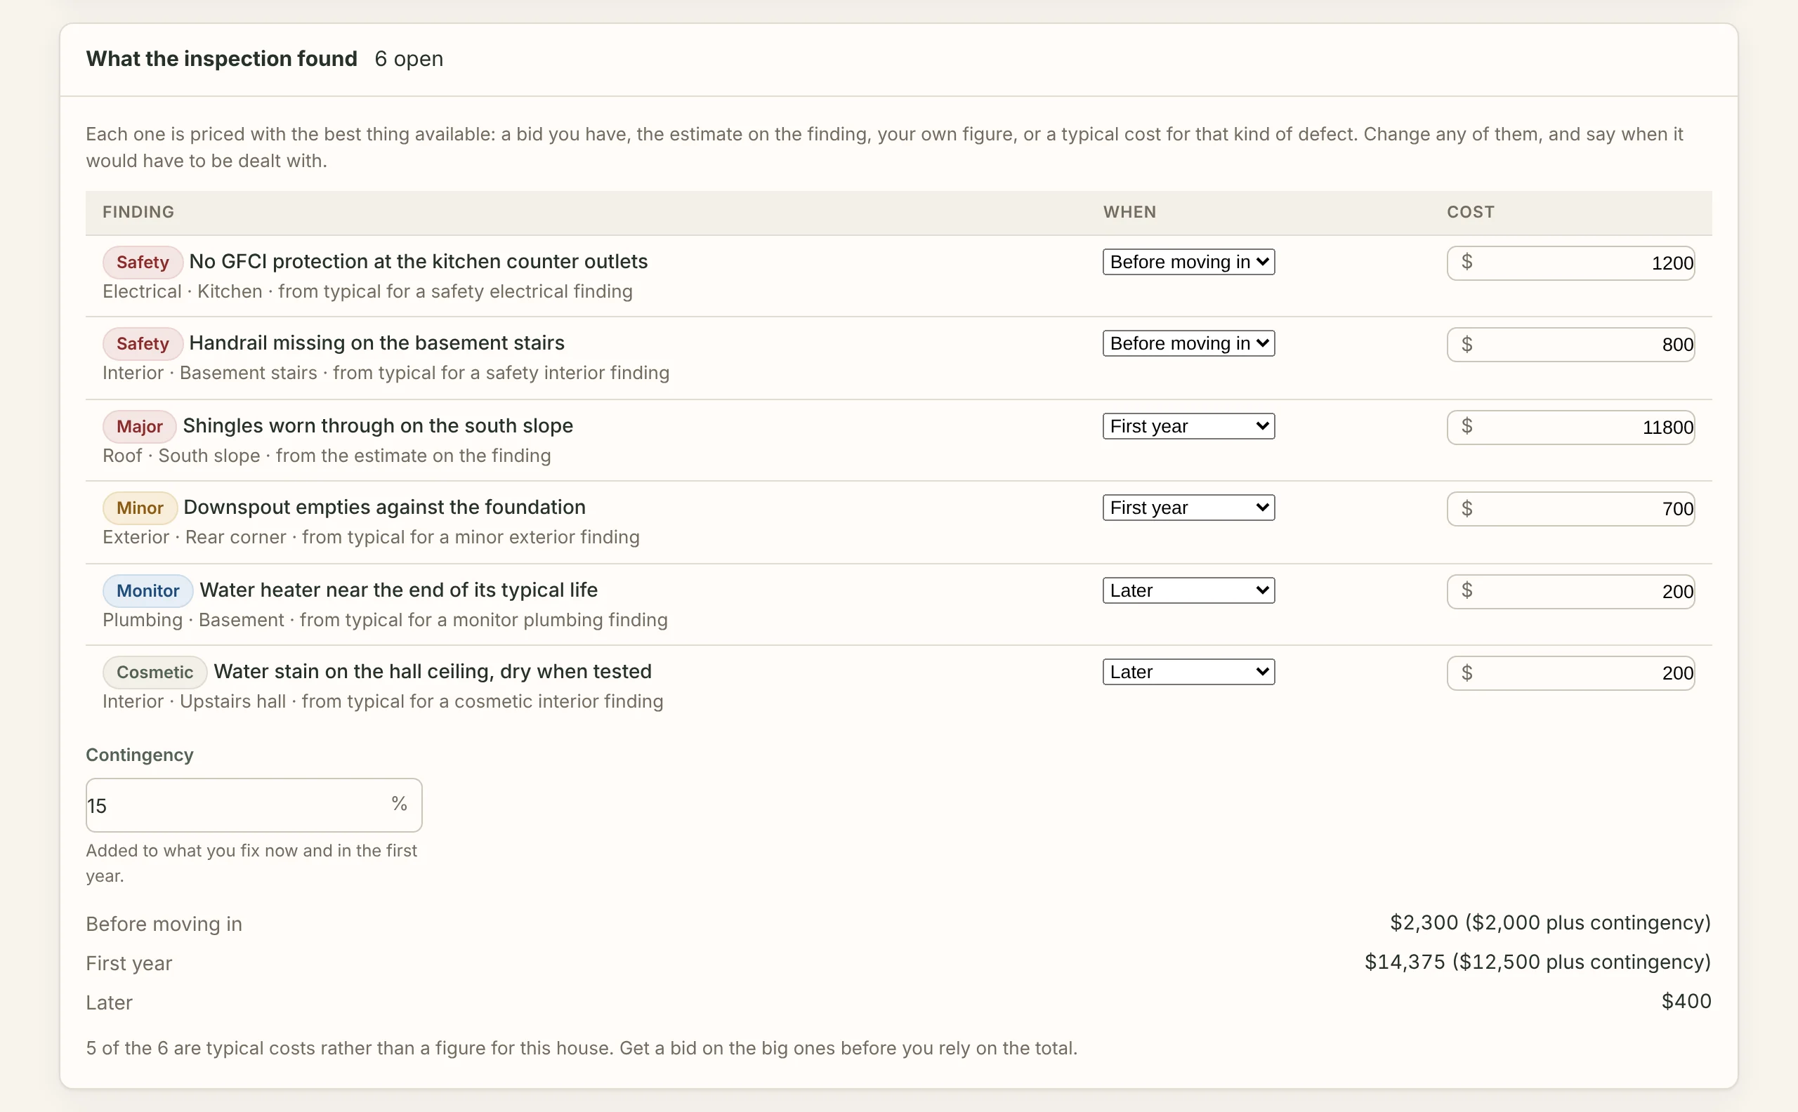Open the When dropdown for the ceiling water stain finding
Image resolution: width=1798 pixels, height=1112 pixels.
point(1188,673)
